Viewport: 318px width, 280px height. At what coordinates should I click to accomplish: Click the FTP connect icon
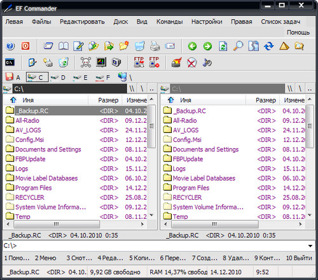(x=139, y=62)
